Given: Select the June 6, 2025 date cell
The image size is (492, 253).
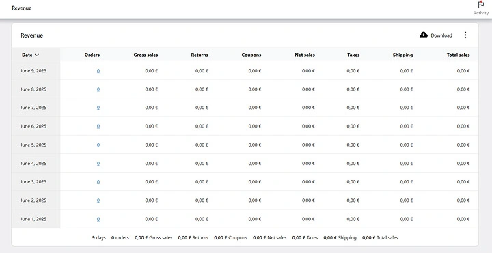Looking at the screenshot, I should click(36, 126).
